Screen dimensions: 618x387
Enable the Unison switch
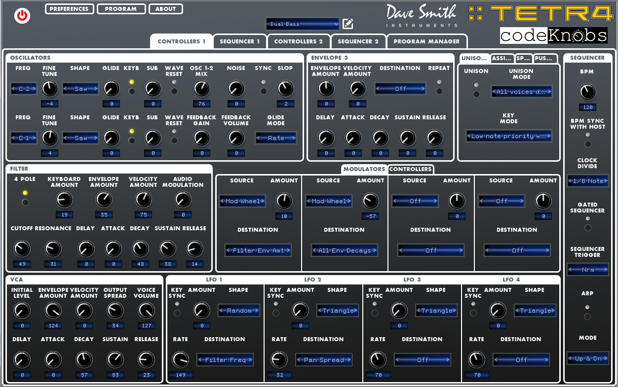coord(476,94)
